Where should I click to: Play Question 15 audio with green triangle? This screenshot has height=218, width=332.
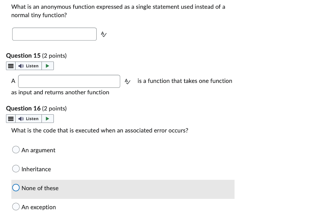tap(48, 66)
